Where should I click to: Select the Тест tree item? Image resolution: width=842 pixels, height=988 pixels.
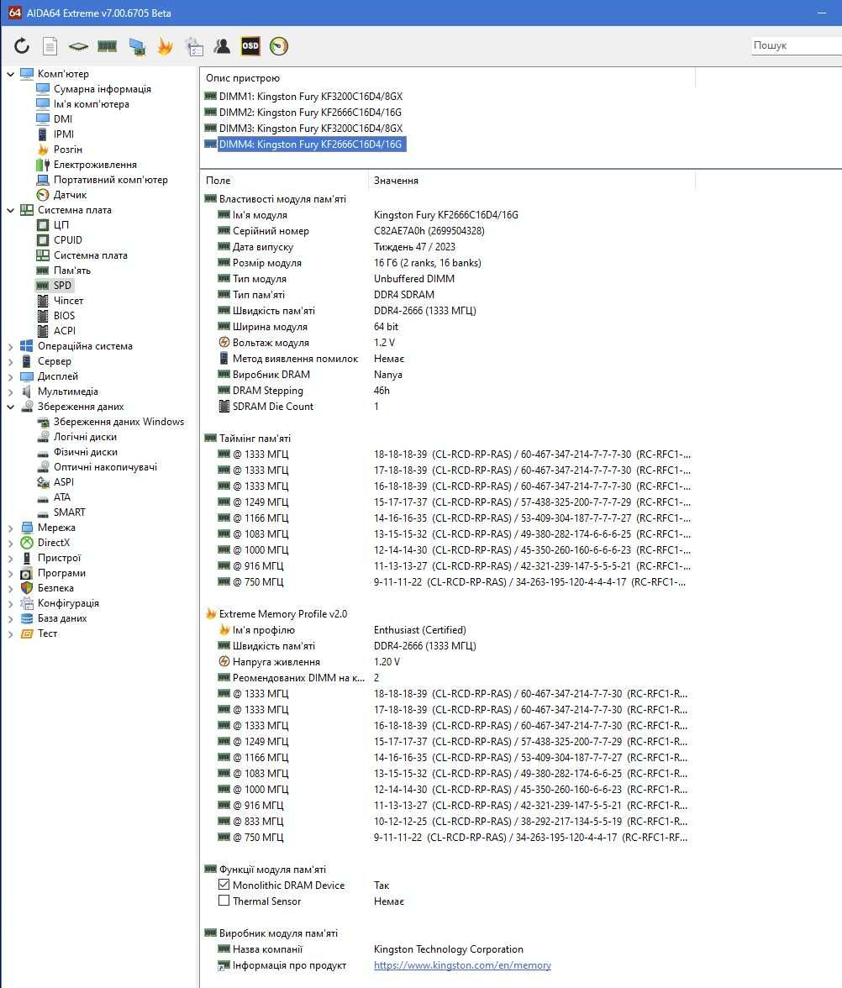47,633
